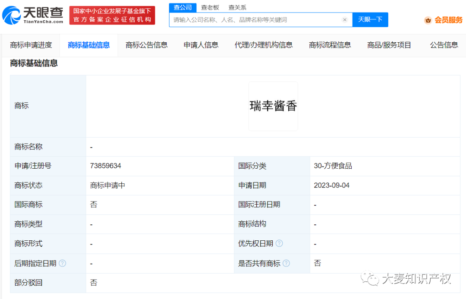Click the help icon beside 后期指定日期
The height and width of the screenshot is (299, 466).
62,263
